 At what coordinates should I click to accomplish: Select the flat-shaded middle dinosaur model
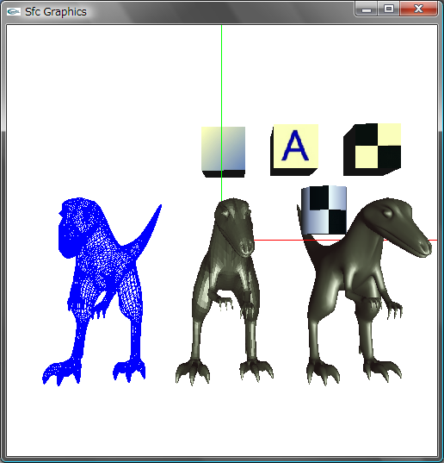[225, 291]
